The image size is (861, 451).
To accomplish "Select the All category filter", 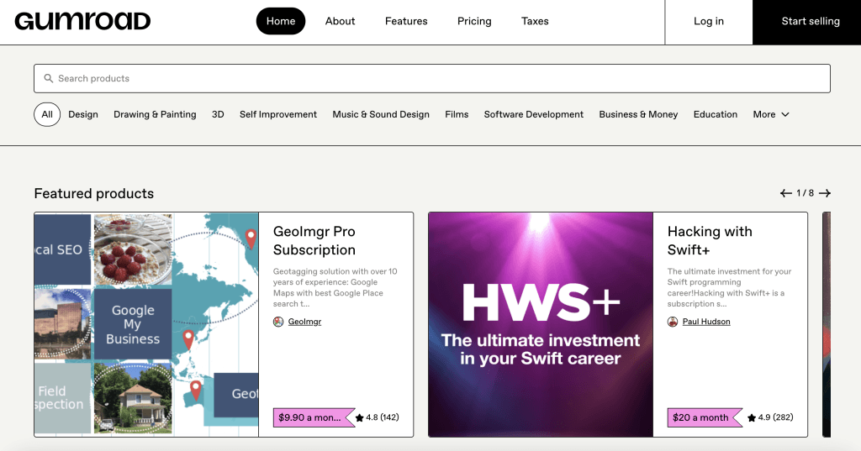I will 47,114.
